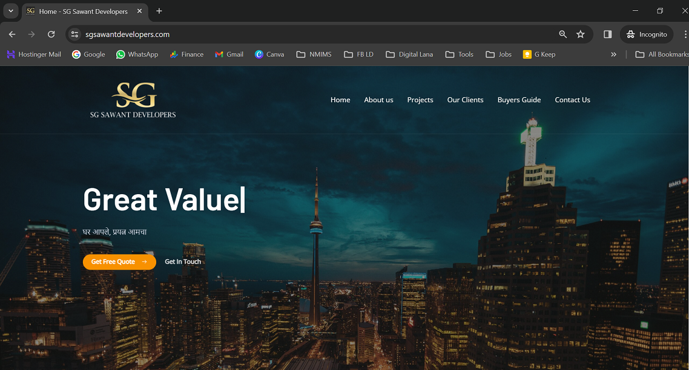Click the Get In Touch link
Screen dimensions: 689x370
click(x=183, y=262)
